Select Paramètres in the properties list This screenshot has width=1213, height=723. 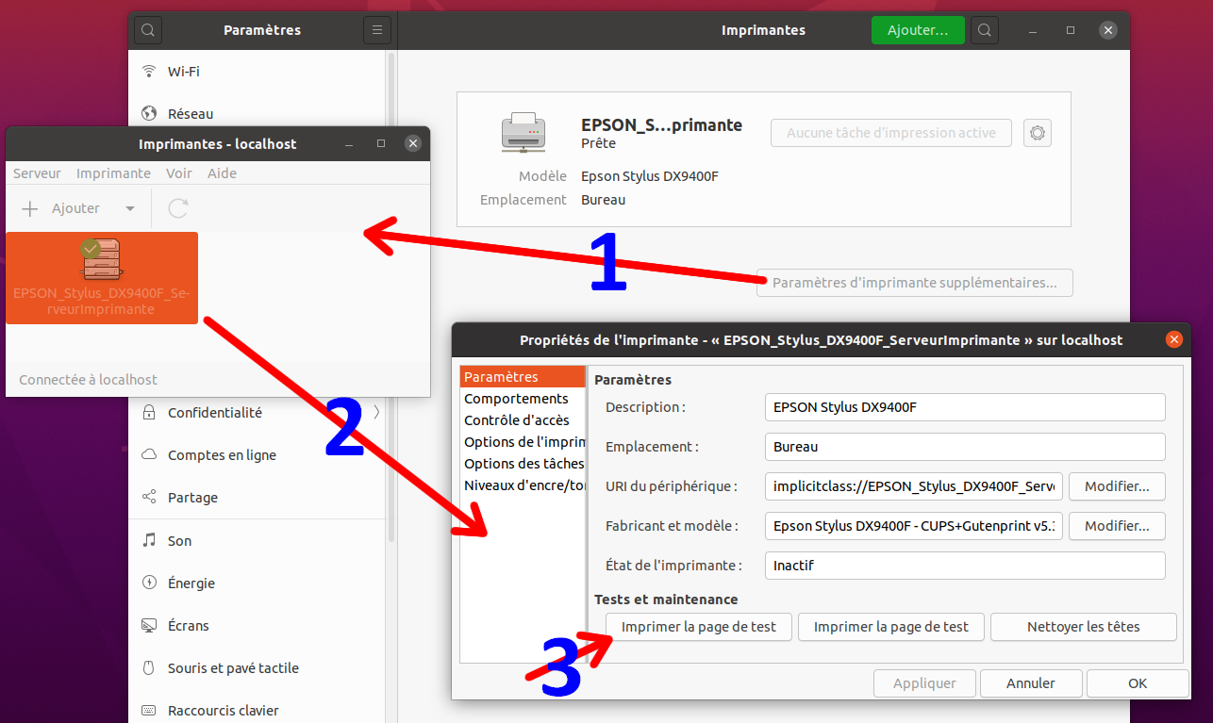click(x=523, y=377)
